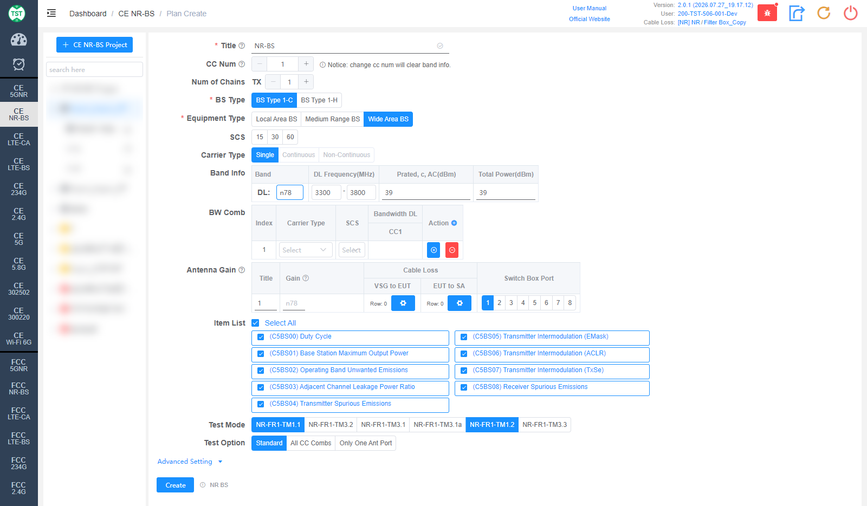Open VSG to EUT cable loss settings gear

point(403,303)
